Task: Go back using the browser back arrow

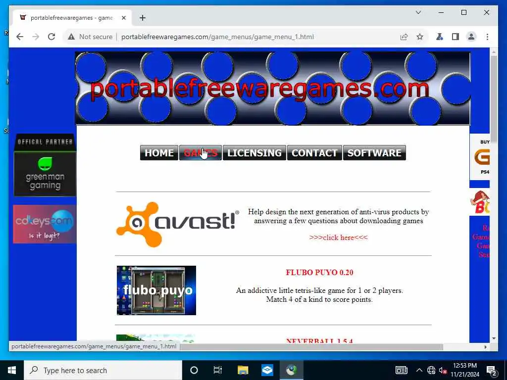Action: coord(20,37)
